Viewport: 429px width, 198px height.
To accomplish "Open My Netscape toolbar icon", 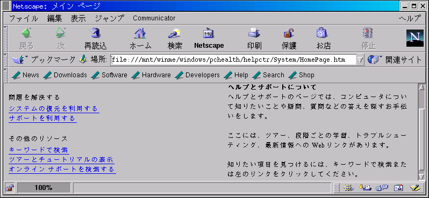I will pos(209,33).
